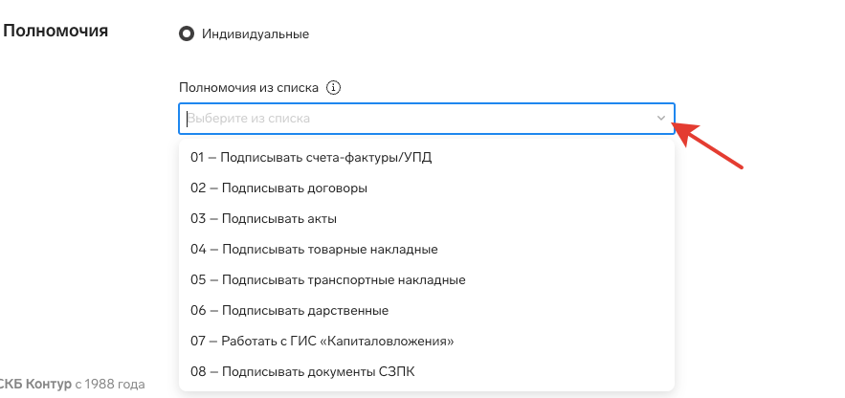Pick 06 — Подписывать дарственные
This screenshot has width=845, height=398.
click(289, 311)
